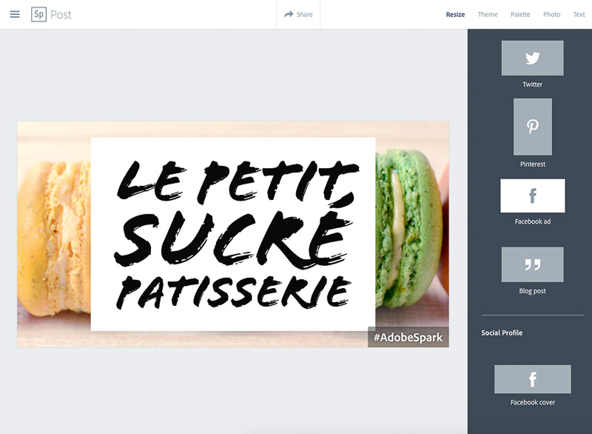Click the Share button label
This screenshot has width=592, height=434.
(304, 14)
